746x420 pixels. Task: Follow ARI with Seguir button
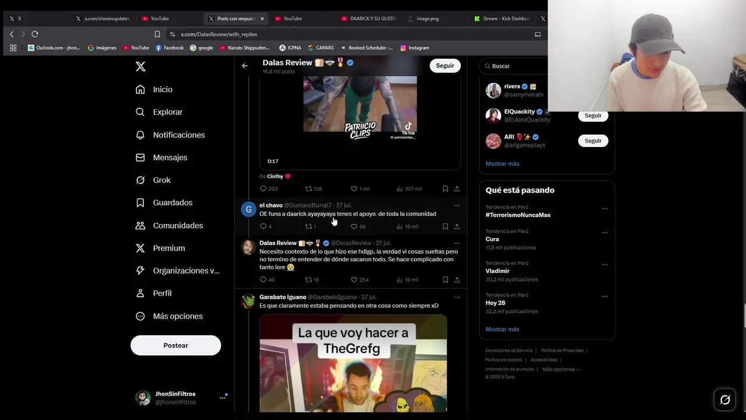593,141
